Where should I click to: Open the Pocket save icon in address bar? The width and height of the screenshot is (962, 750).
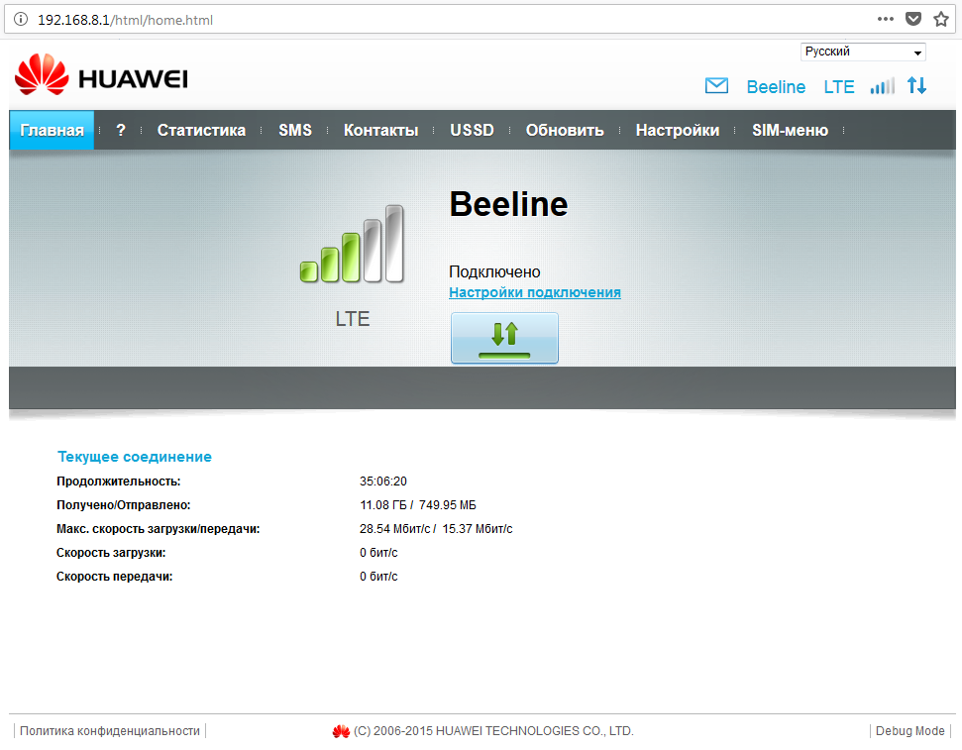pyautogui.click(x=913, y=19)
